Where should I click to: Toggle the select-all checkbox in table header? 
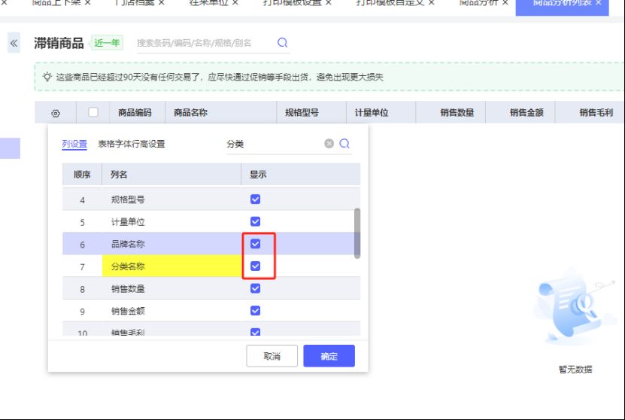(x=93, y=112)
